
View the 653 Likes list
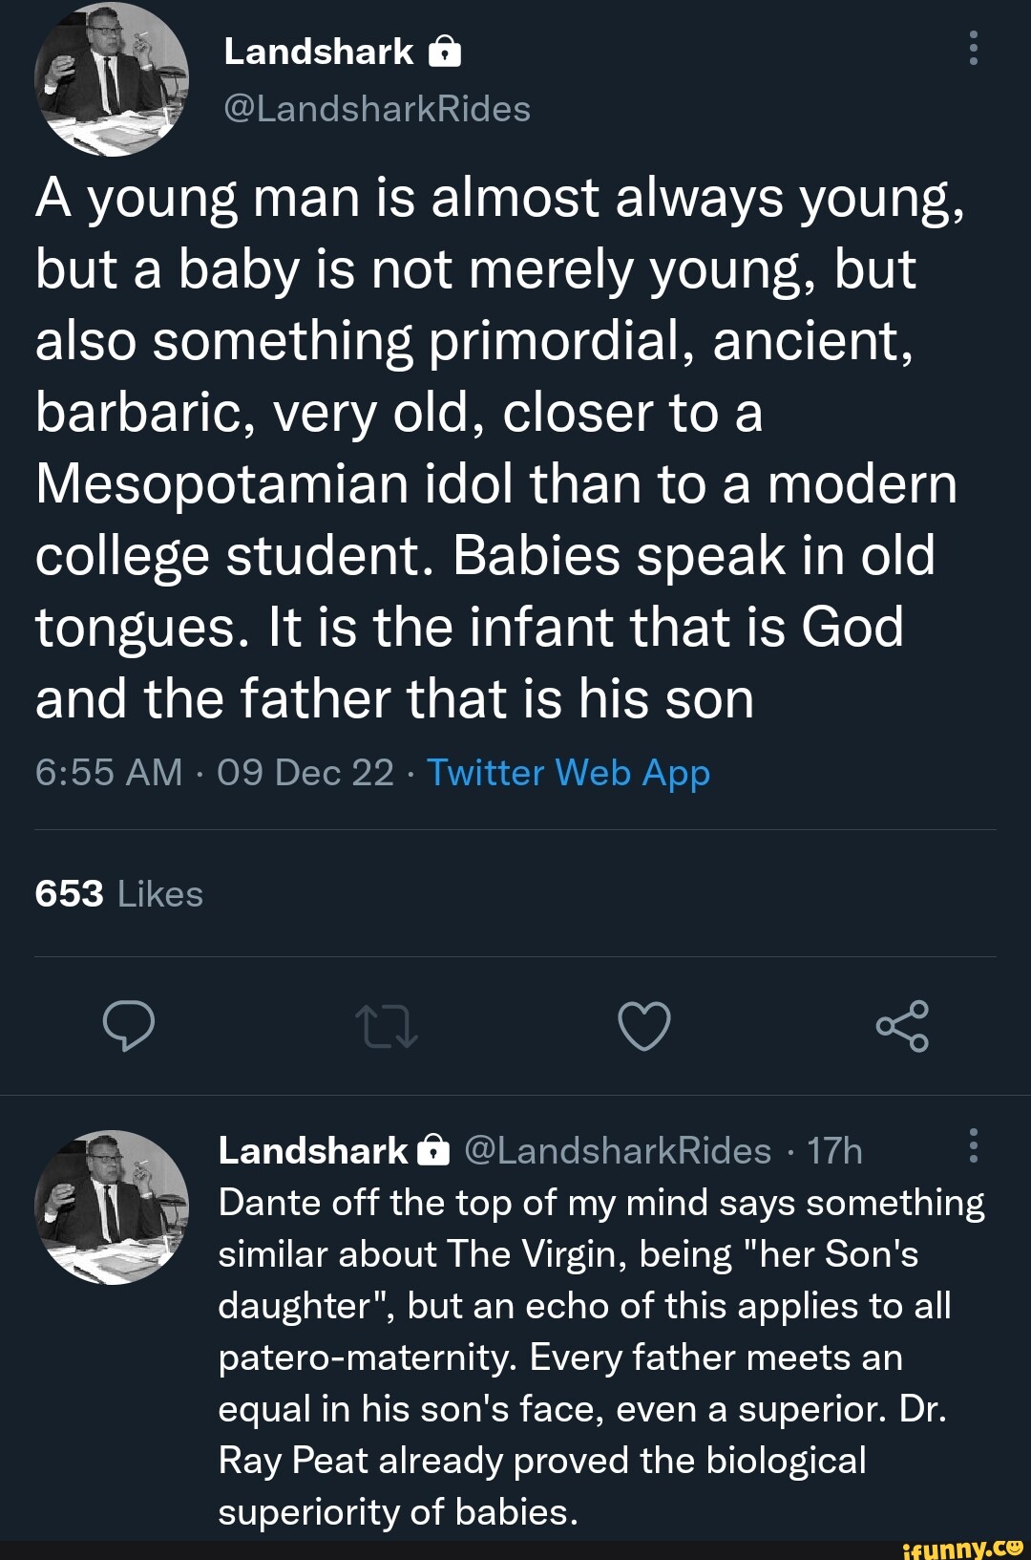pyautogui.click(x=119, y=894)
